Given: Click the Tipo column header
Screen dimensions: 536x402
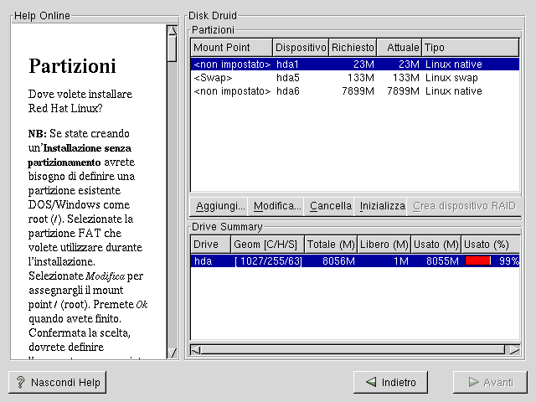Looking at the screenshot, I should [x=470, y=48].
